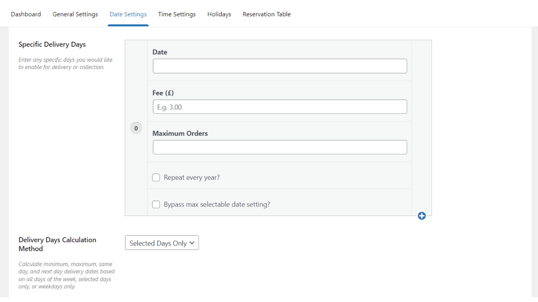Click the Fee (£) field showing "E.g. 3.00"
The height and width of the screenshot is (302, 538).
[x=280, y=107]
